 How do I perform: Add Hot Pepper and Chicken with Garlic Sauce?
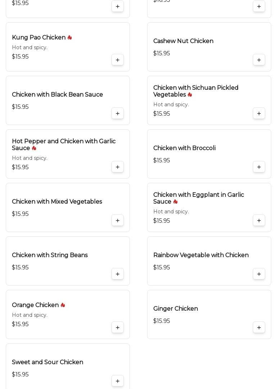[118, 167]
